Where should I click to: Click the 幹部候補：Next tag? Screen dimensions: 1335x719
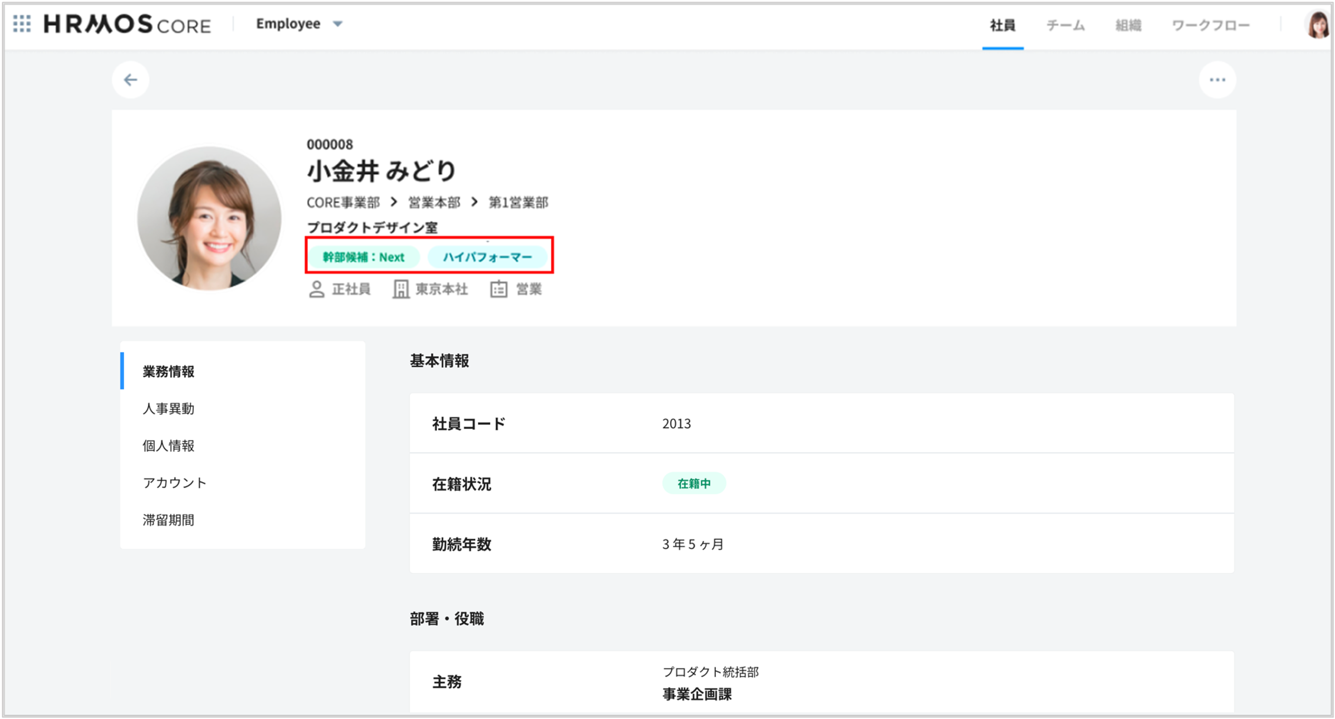tap(363, 257)
